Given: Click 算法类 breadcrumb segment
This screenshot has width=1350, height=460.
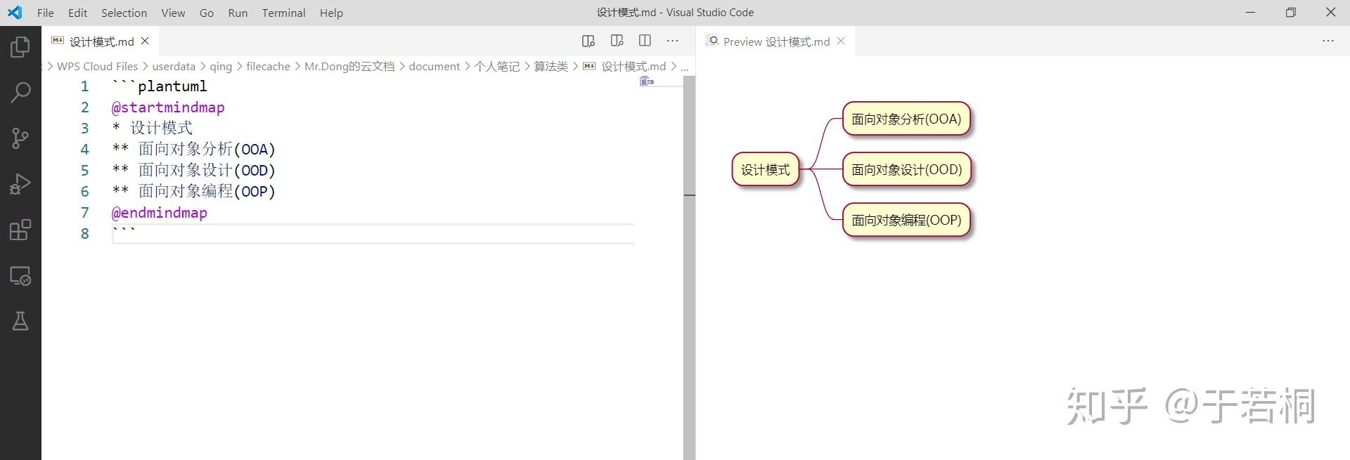Looking at the screenshot, I should (x=551, y=66).
